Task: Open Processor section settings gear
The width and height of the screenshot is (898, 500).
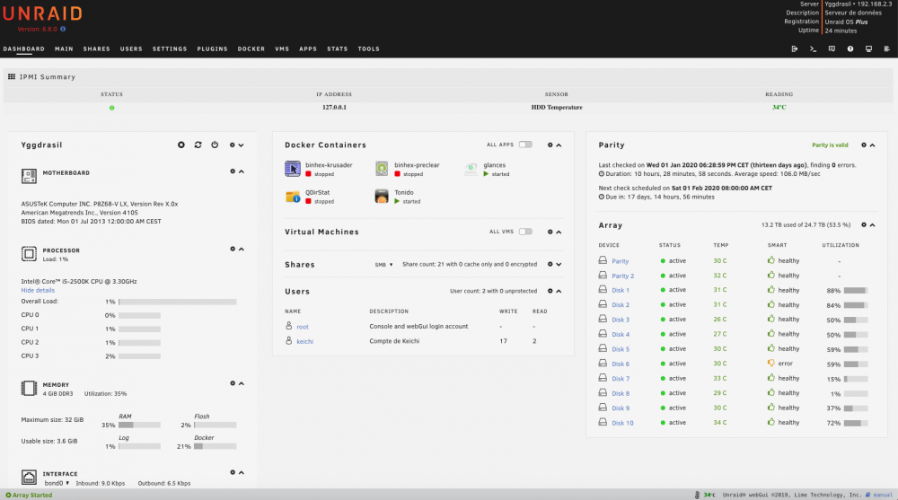Action: pos(233,250)
